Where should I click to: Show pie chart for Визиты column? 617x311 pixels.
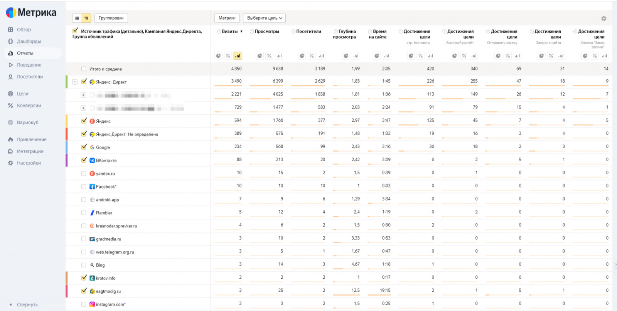pos(219,56)
